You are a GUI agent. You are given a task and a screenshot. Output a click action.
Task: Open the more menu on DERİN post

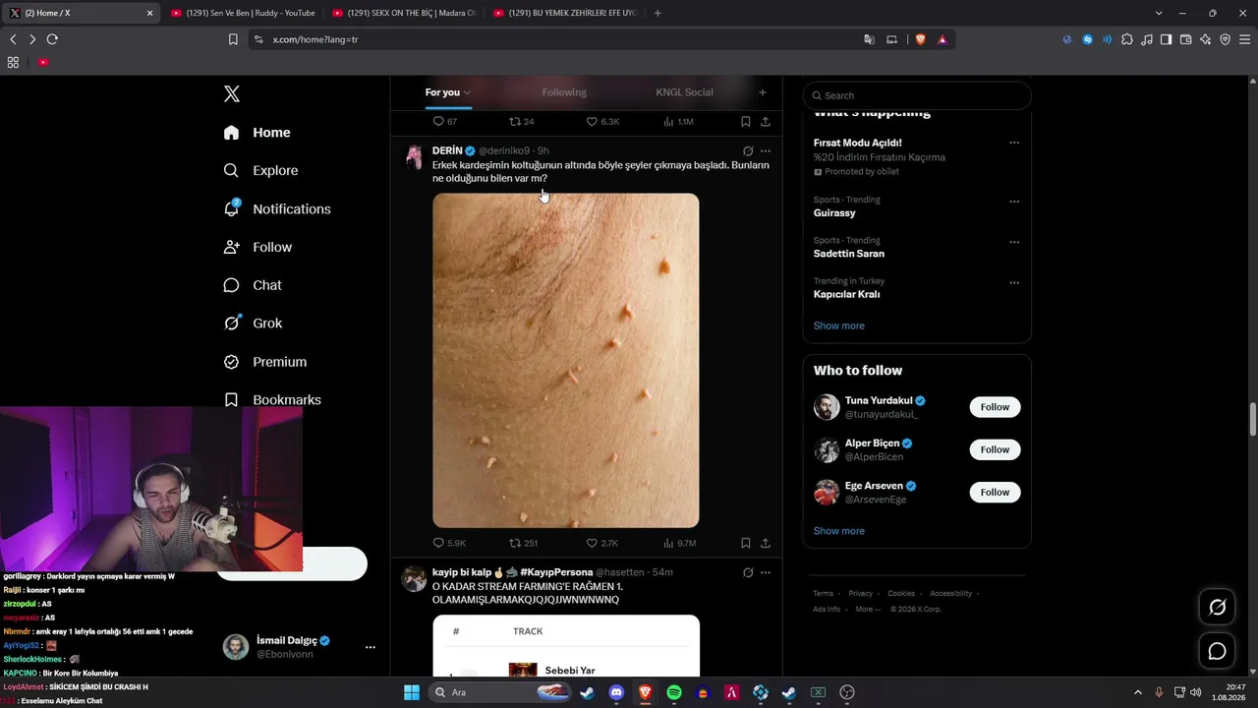(766, 151)
